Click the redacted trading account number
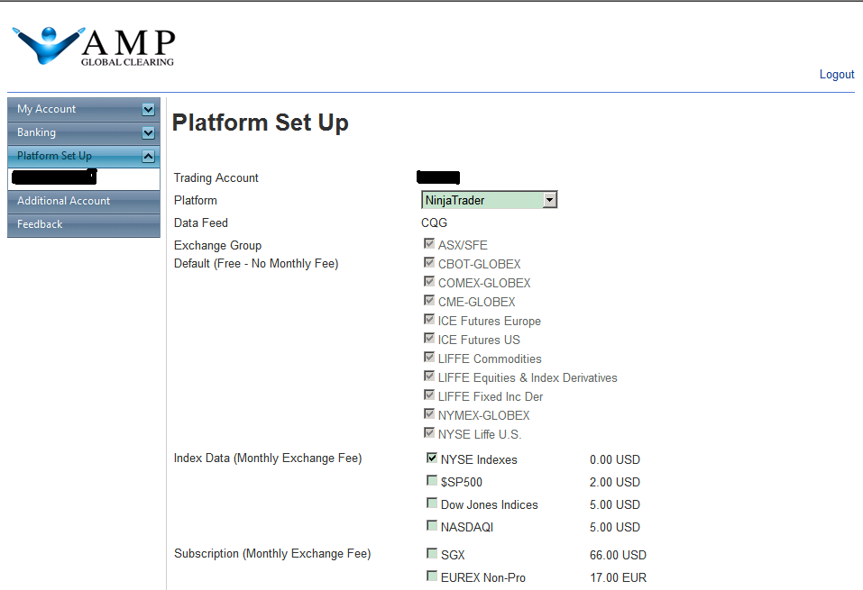 pyautogui.click(x=438, y=177)
